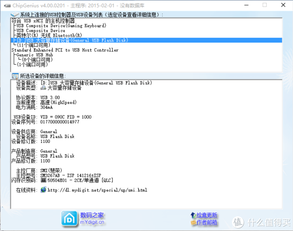Select the plain USB Composite Device entry
Viewport: 293px width, 231px height.
tap(41, 30)
